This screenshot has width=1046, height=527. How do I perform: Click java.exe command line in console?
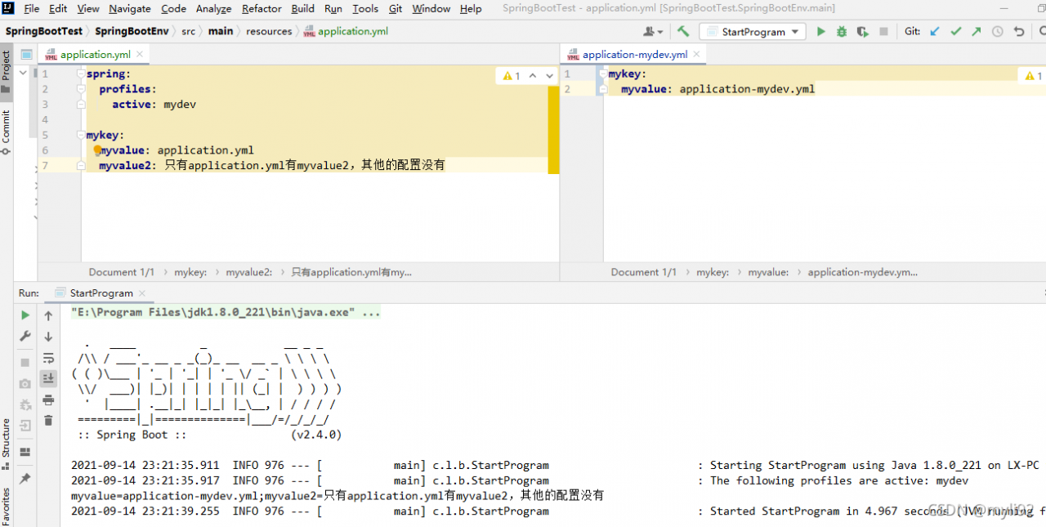(x=226, y=312)
